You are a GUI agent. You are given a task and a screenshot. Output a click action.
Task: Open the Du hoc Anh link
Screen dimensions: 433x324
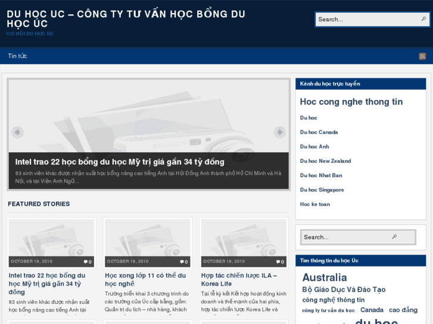click(x=314, y=146)
